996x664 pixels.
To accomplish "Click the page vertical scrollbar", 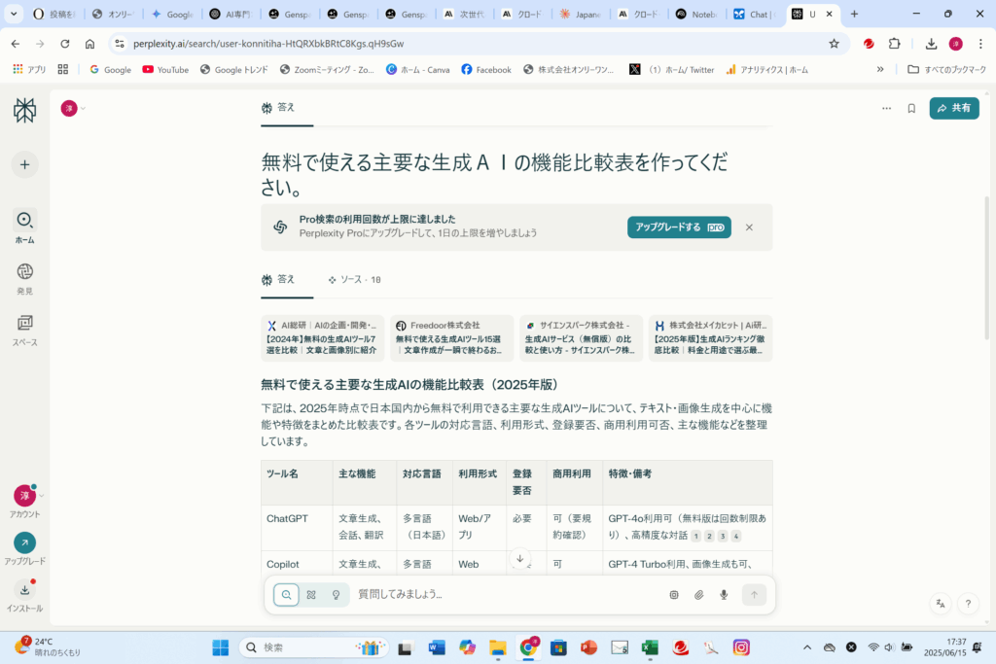I will [x=986, y=270].
